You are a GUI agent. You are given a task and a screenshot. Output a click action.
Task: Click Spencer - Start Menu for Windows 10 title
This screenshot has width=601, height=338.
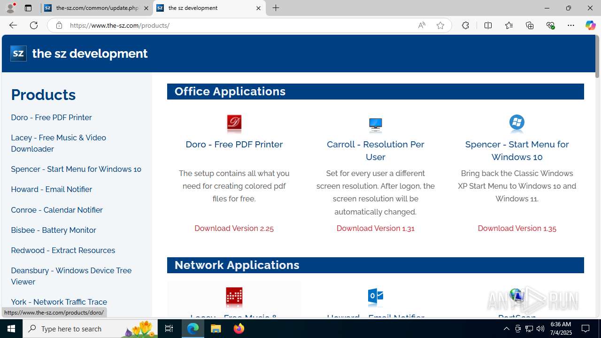pyautogui.click(x=516, y=150)
